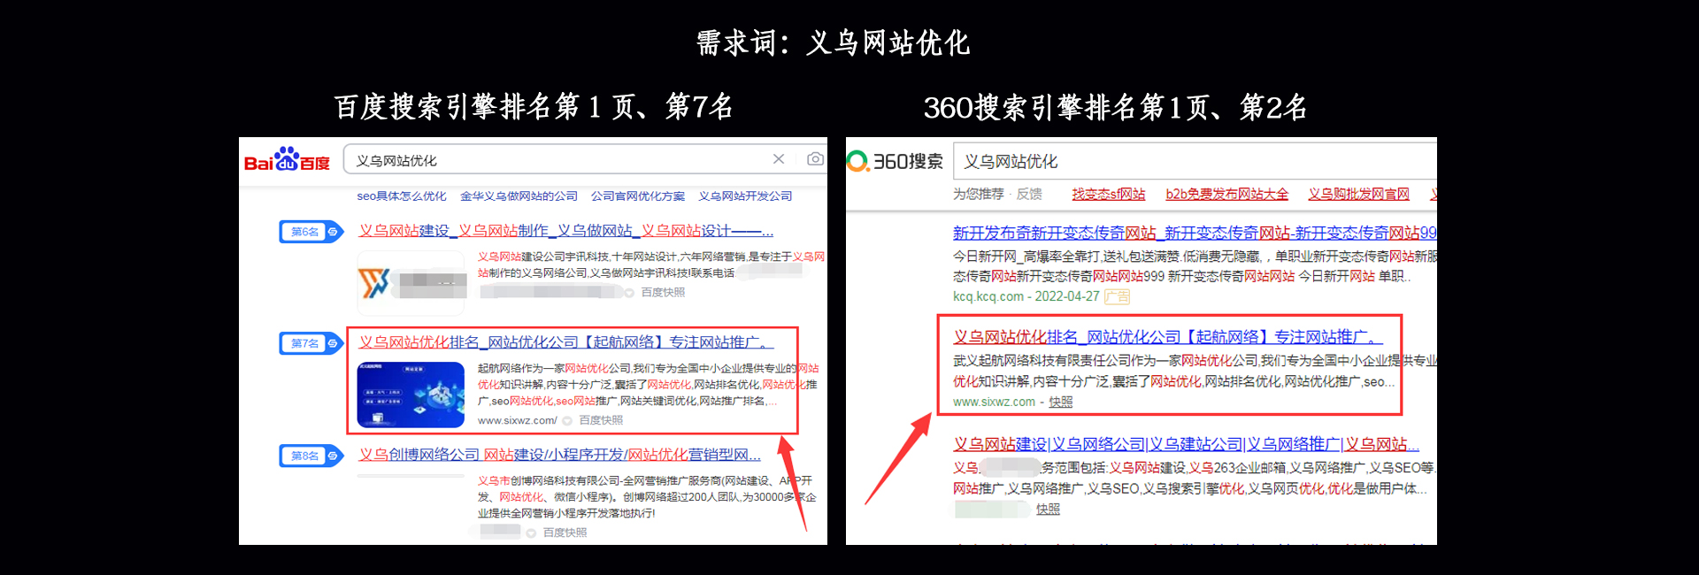Open Baidu result 义乌网站建设_义乌网站制作
This screenshot has height=575, width=1699.
coord(566,231)
